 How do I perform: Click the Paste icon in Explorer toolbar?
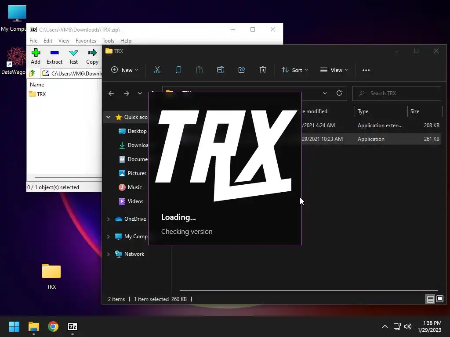[x=200, y=70]
